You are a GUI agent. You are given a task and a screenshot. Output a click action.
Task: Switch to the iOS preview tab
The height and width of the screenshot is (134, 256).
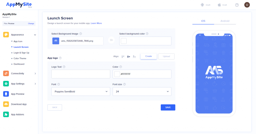click(x=203, y=21)
